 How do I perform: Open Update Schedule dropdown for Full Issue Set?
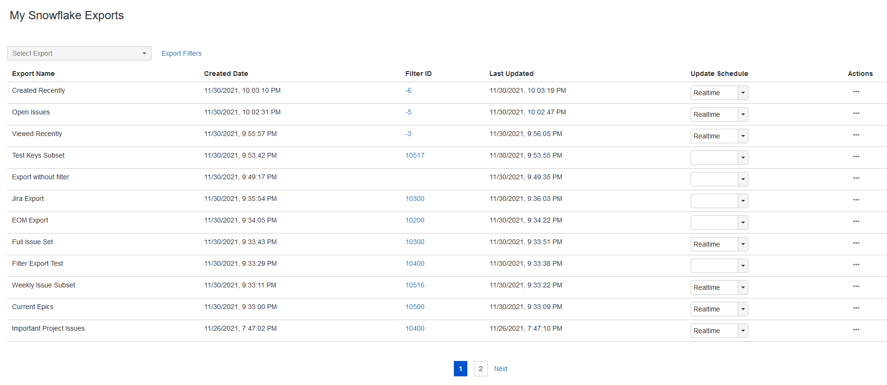[719, 244]
